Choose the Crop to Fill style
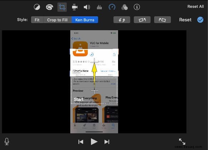Viewport: 208px width, 150px height. [57, 20]
